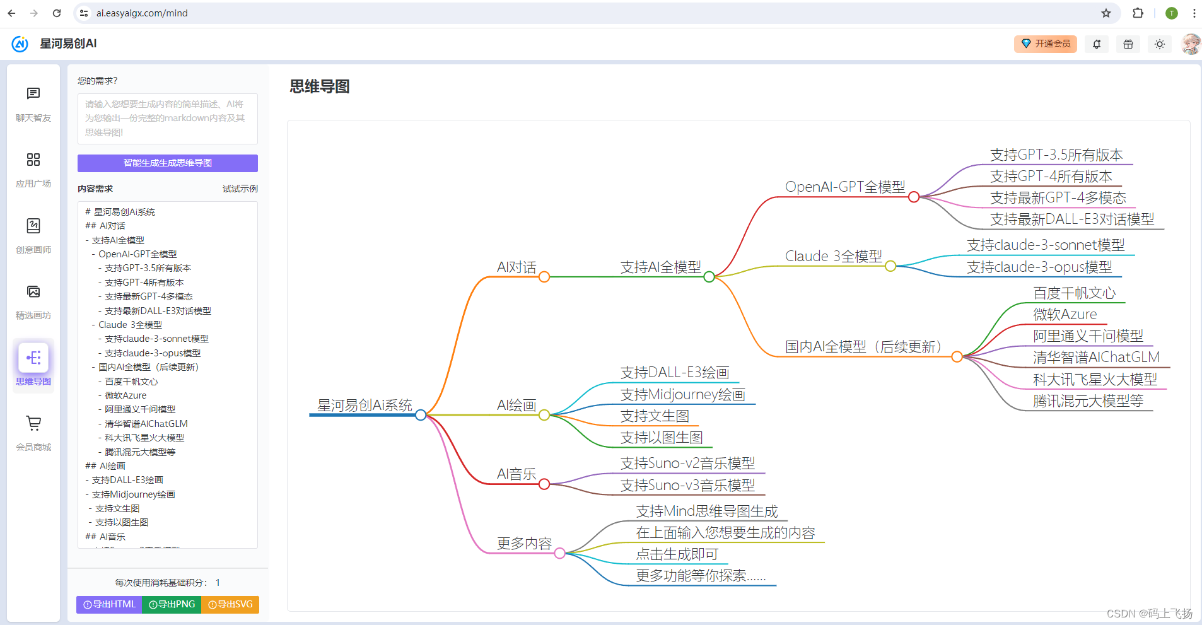This screenshot has height=625, width=1202.
Task: Click '## AI音乐' line in content editor
Action: (x=105, y=537)
